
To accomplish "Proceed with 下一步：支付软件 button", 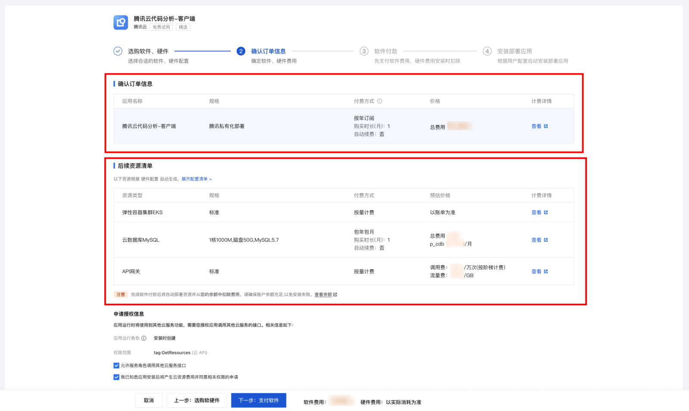I will coord(258,401).
